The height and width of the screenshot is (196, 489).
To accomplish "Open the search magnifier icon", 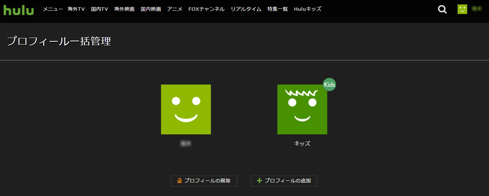I will [442, 9].
